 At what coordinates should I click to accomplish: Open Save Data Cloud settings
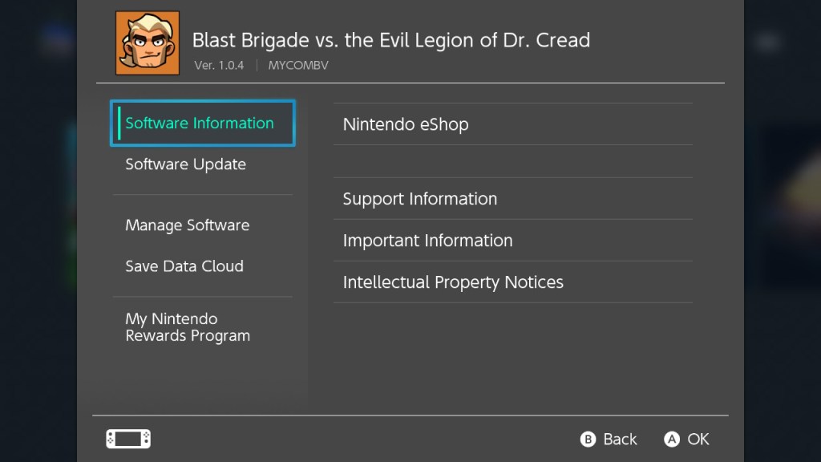[184, 266]
